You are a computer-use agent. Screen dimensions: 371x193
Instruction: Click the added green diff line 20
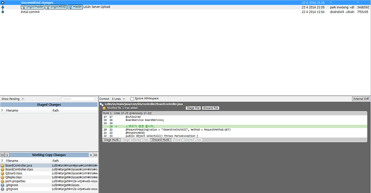(x=235, y=127)
